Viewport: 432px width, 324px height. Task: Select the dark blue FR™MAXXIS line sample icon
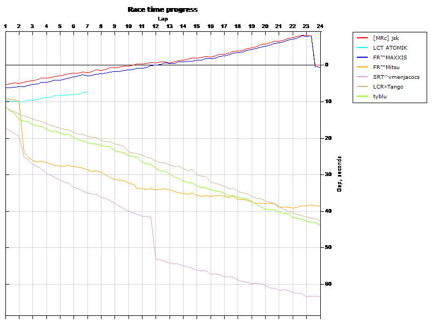coord(361,57)
